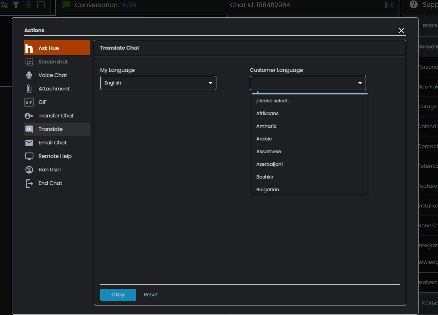Select the Voice Chat microphone icon
The image size is (438, 315).
[29, 75]
